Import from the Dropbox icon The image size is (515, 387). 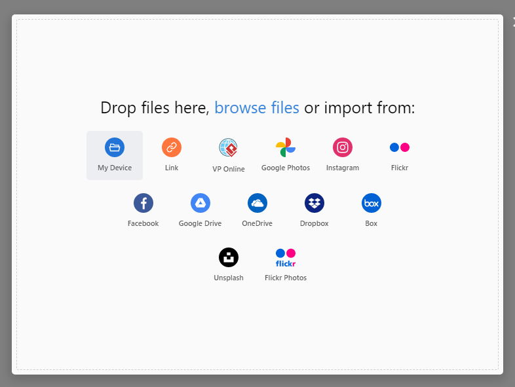click(314, 203)
